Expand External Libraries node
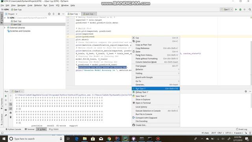The height and width of the screenshot is (142, 252). coord(5,28)
